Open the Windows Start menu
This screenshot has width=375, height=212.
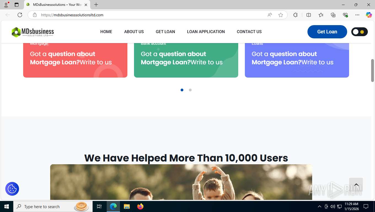(x=7, y=206)
